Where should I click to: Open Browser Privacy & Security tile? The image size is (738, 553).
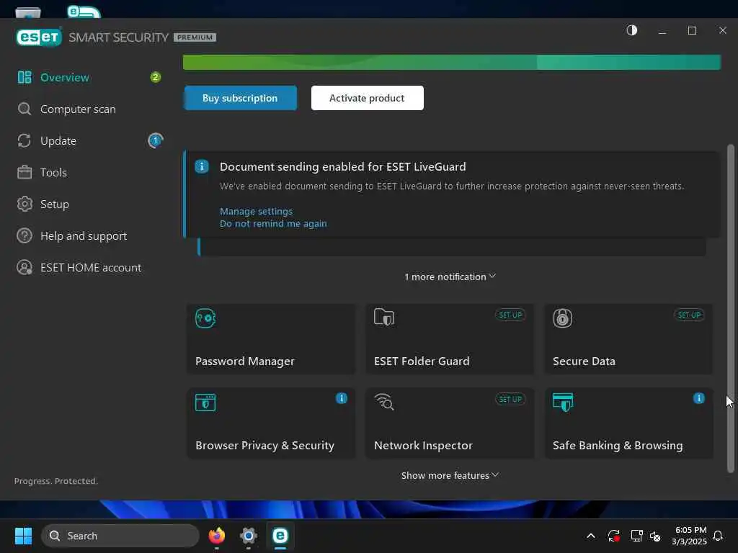click(271, 423)
